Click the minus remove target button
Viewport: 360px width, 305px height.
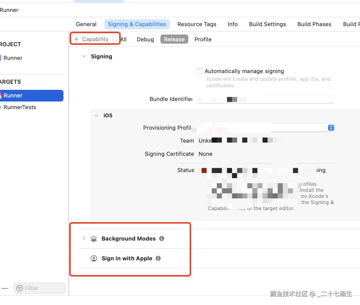point(5,288)
